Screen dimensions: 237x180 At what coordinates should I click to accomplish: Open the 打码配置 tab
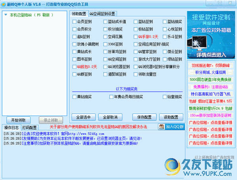29,128
